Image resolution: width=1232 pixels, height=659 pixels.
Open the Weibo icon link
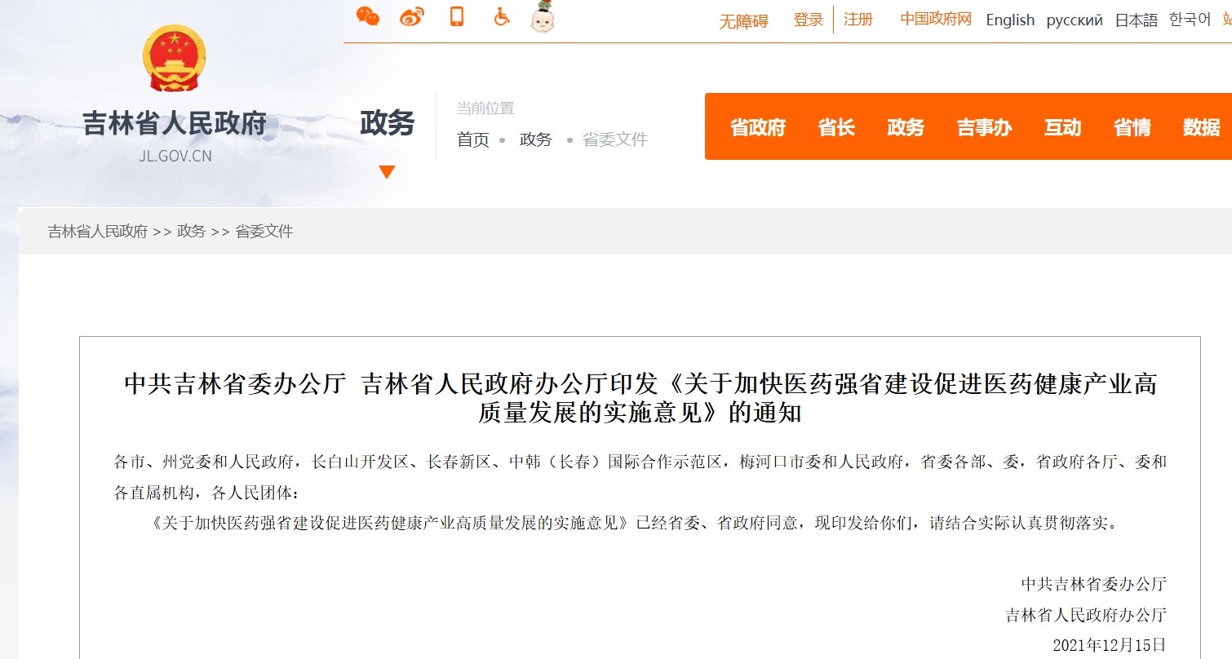pyautogui.click(x=412, y=16)
